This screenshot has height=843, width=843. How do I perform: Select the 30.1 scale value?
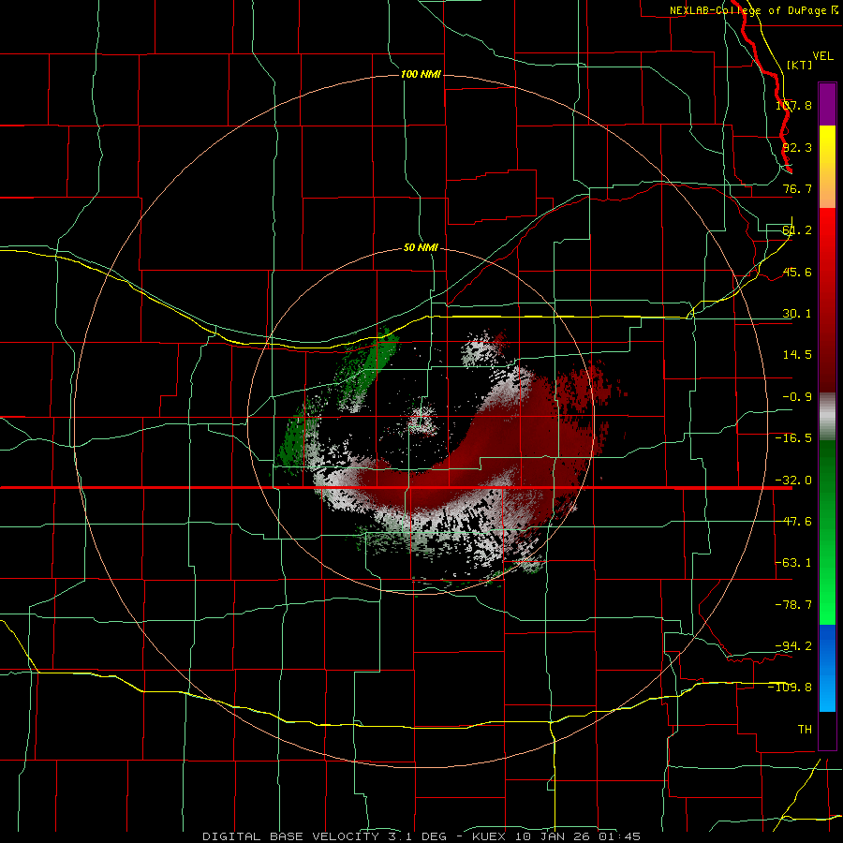click(x=797, y=314)
